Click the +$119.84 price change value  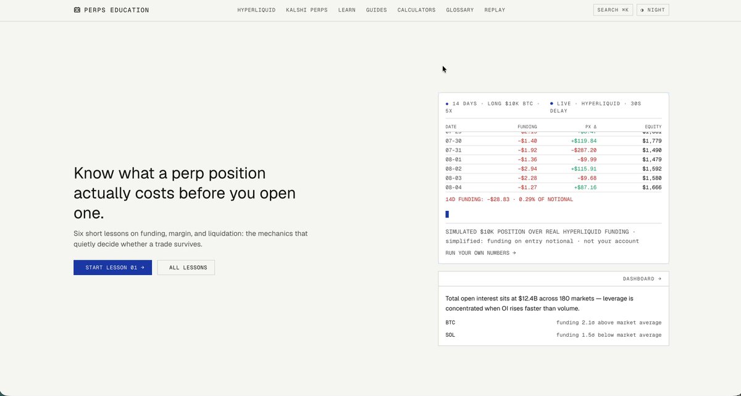tap(584, 141)
